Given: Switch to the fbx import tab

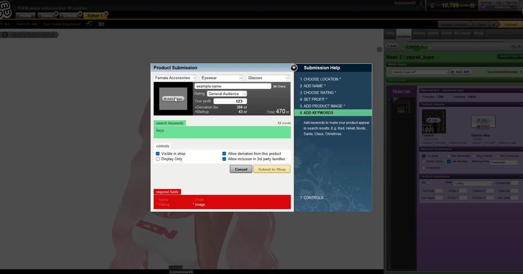Looking at the screenshot, I should click(463, 34).
